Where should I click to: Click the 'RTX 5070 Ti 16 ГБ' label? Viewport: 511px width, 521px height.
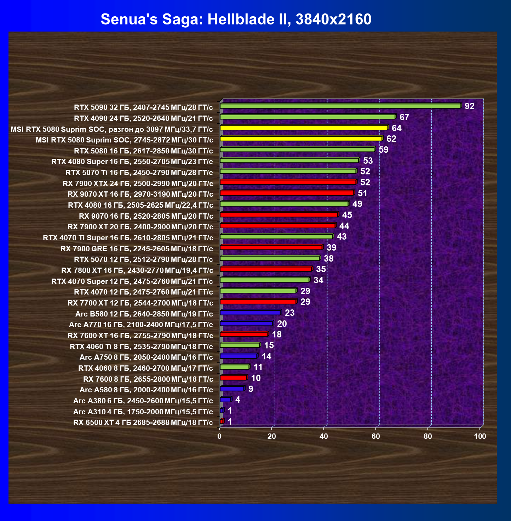[139, 173]
